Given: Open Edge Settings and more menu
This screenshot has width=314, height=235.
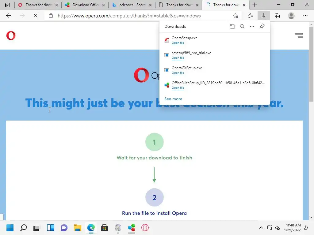Looking at the screenshot, I should (305, 16).
